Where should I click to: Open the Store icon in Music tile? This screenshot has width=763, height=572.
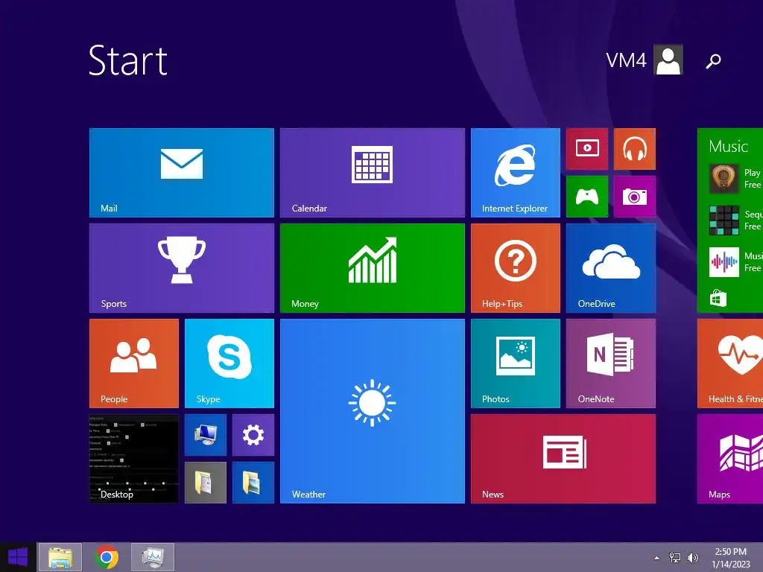click(x=718, y=298)
